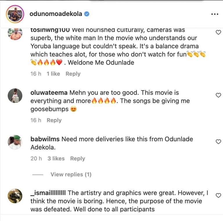Open _ismailllllllll's profile avatar

[x=15, y=196]
